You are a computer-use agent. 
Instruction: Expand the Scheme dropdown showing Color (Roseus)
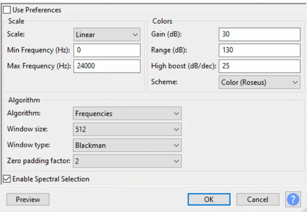coord(259,82)
